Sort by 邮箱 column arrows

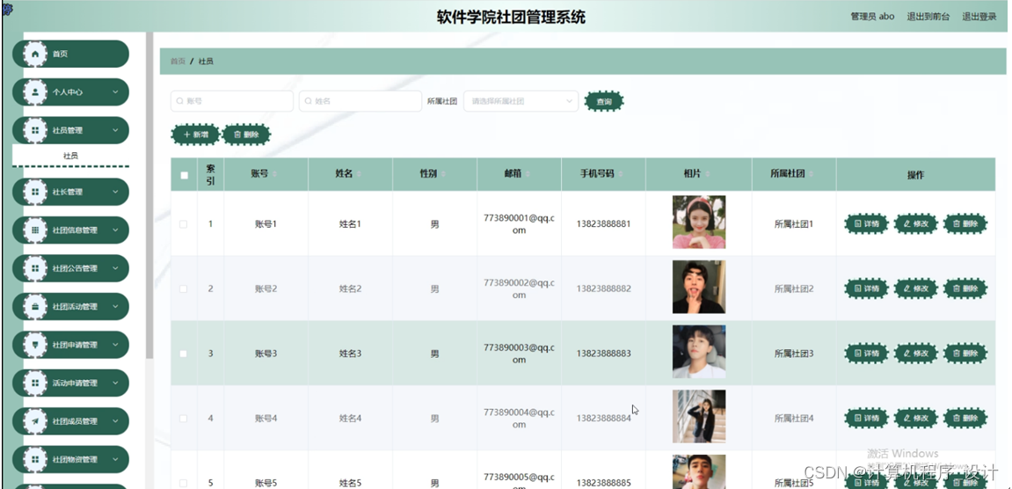[x=528, y=174]
